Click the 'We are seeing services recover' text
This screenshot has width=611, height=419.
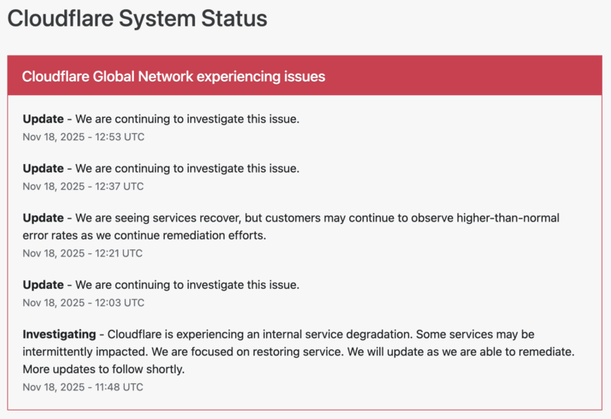point(155,218)
